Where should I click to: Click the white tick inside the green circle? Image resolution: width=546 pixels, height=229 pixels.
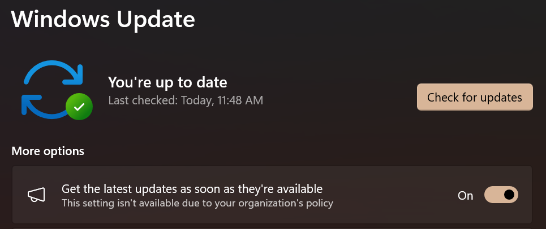tap(79, 106)
